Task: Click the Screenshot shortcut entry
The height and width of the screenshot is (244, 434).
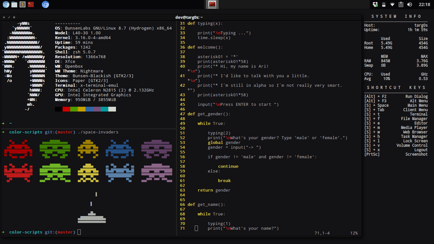Action: pos(396,154)
